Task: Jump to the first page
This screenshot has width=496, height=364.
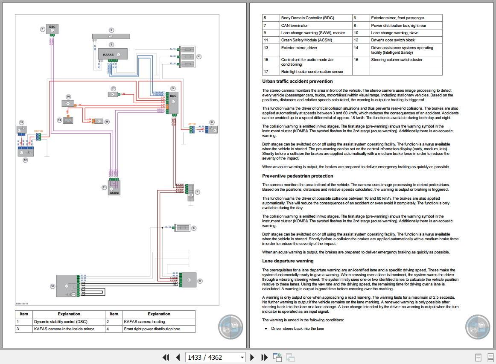Action: click(166, 357)
